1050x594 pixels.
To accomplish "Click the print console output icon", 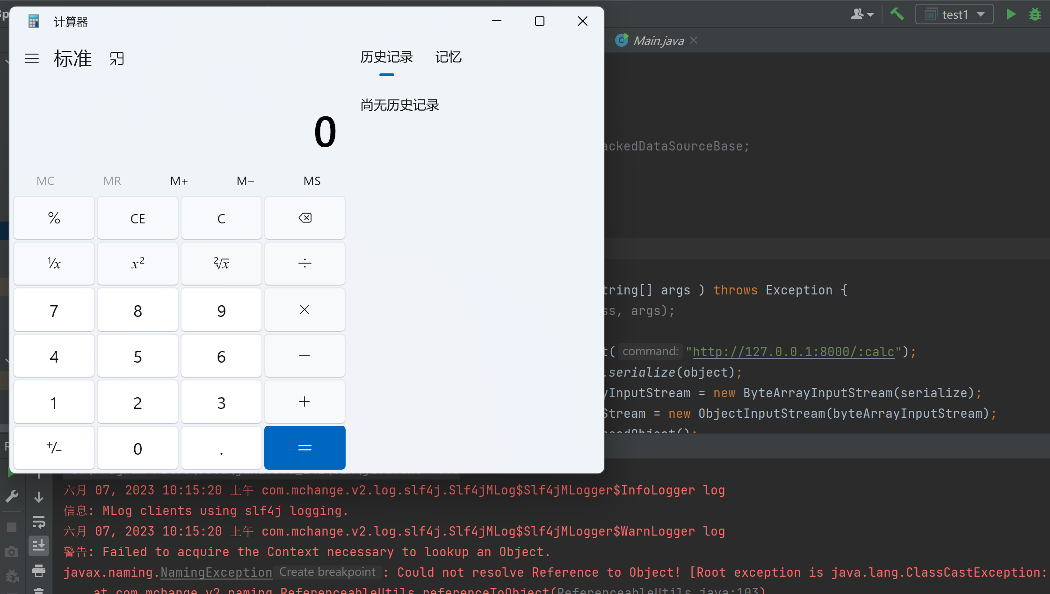I will click(x=39, y=570).
